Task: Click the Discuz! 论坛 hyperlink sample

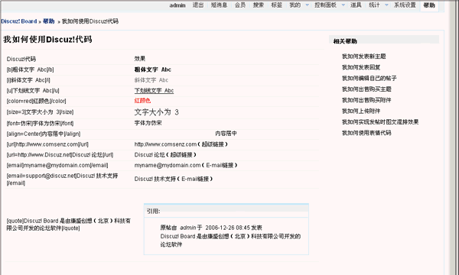Action: pyautogui.click(x=150, y=155)
